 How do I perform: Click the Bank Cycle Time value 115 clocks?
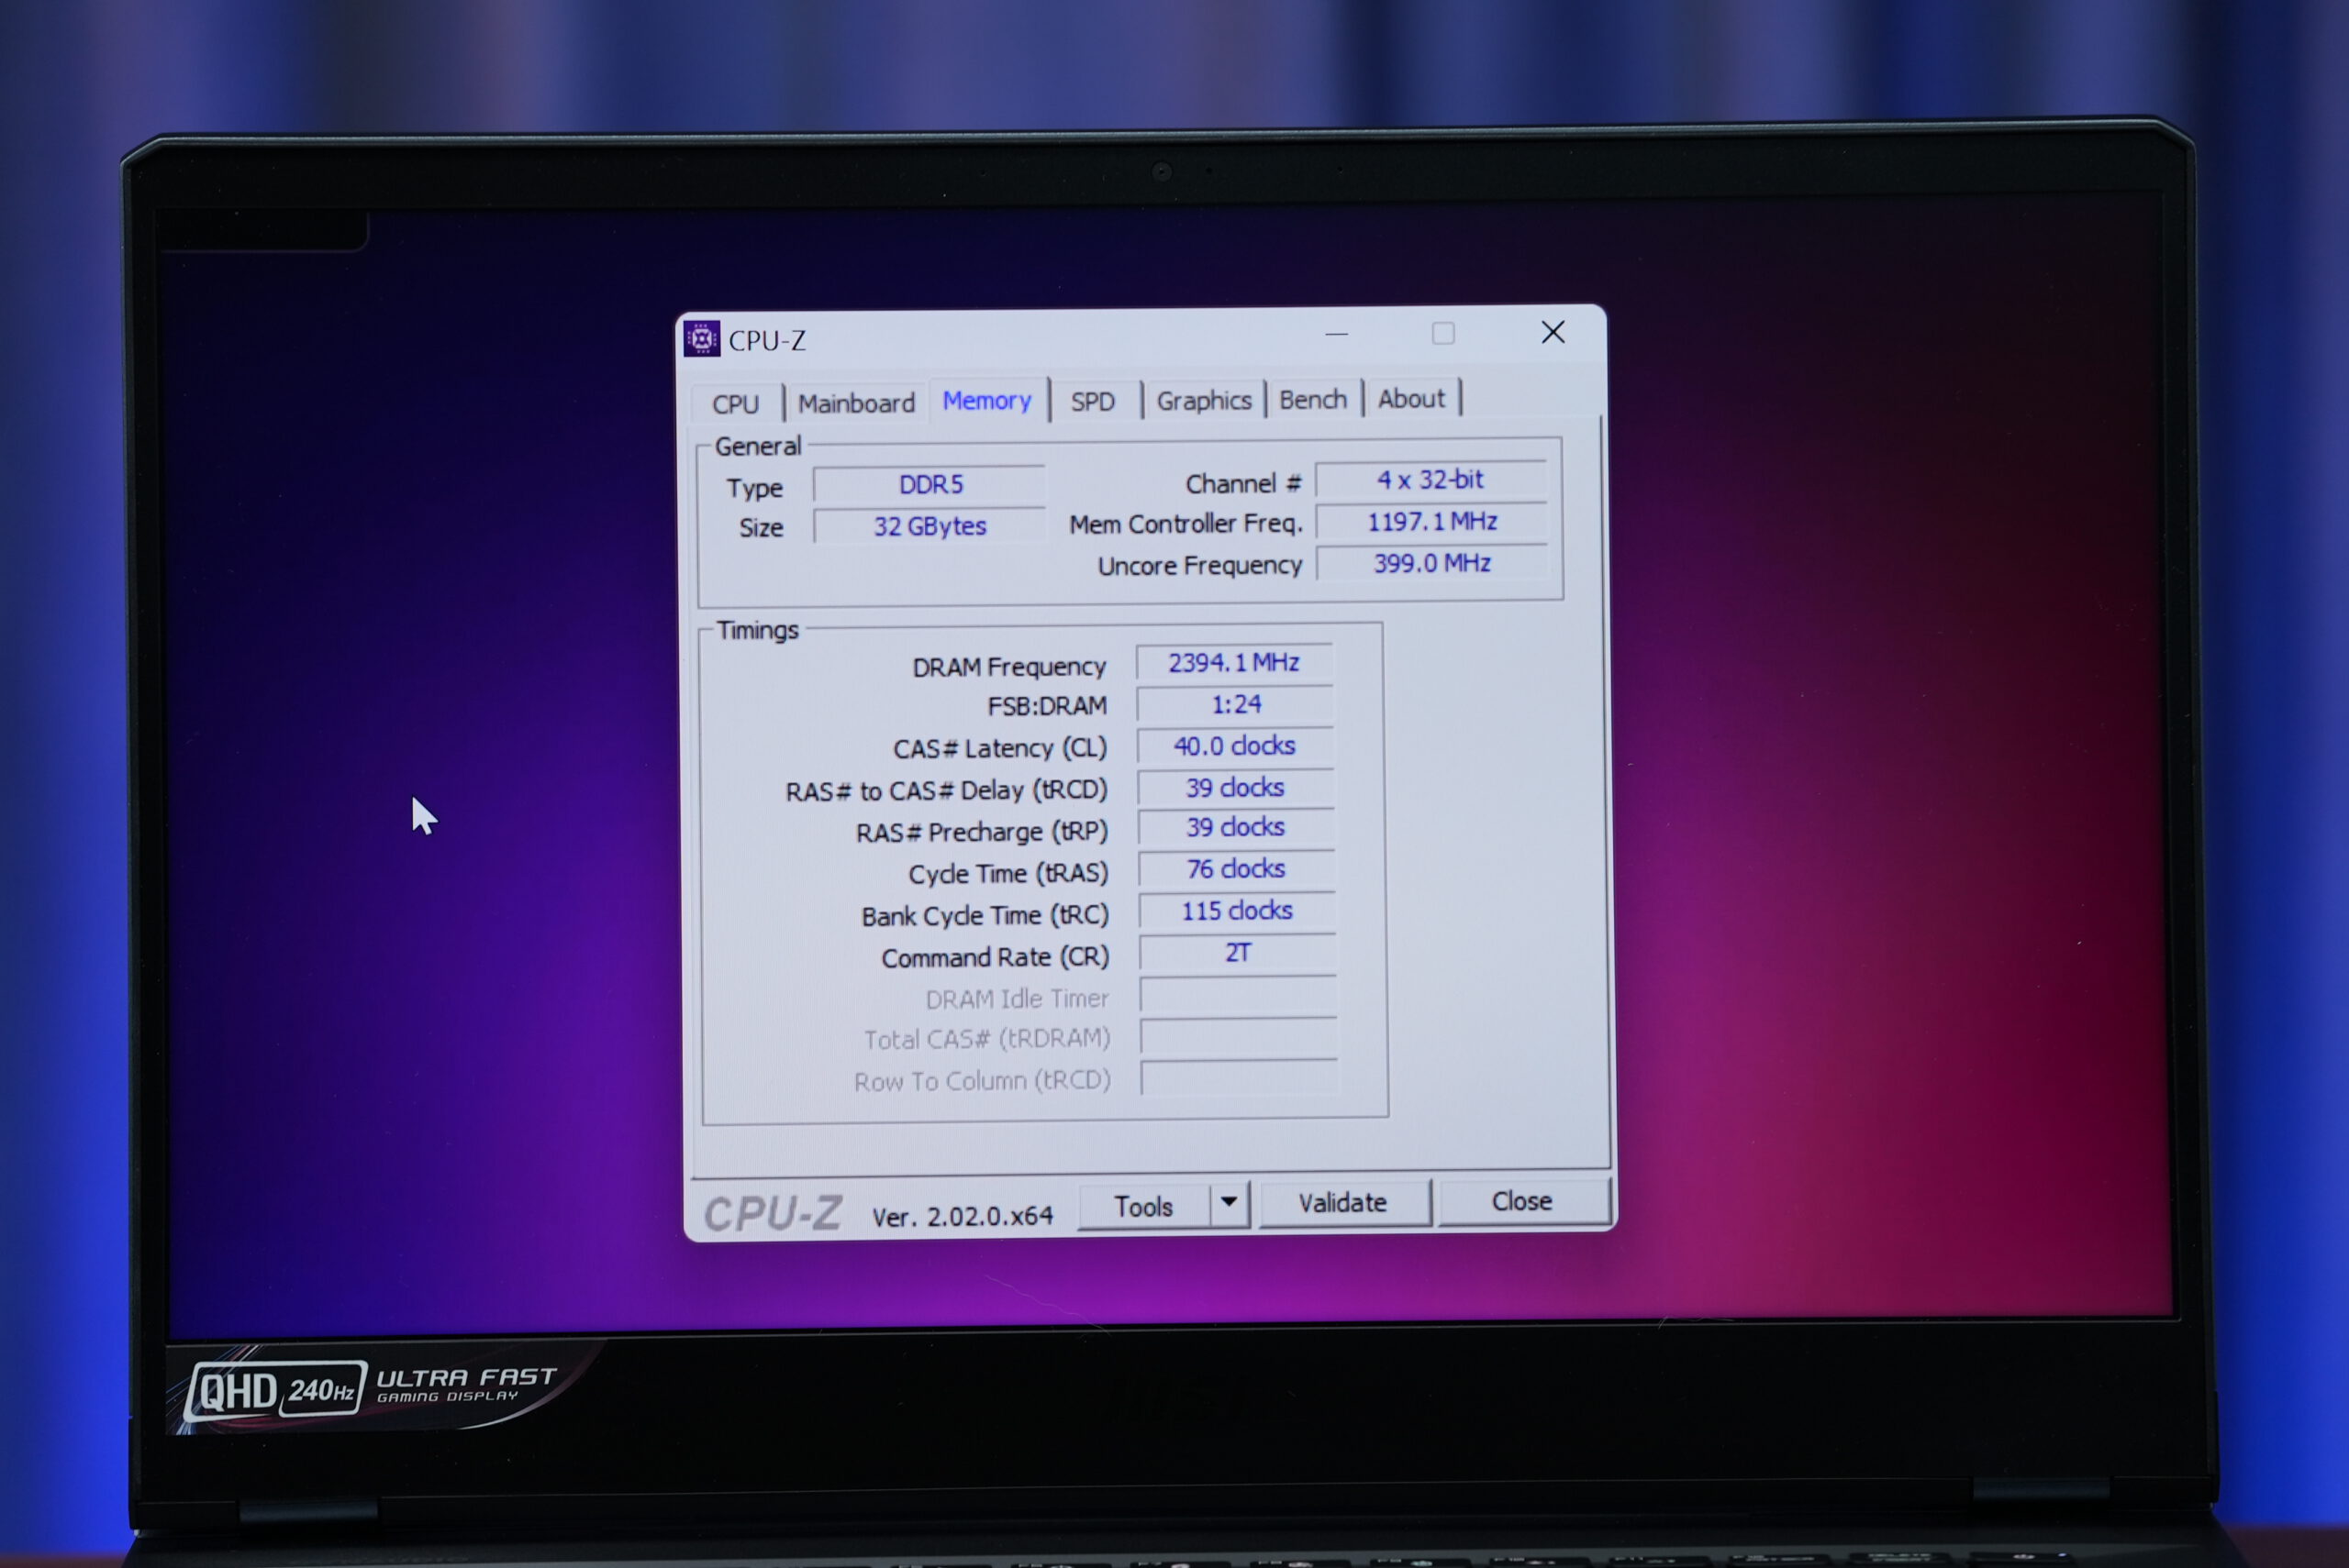tap(1238, 911)
